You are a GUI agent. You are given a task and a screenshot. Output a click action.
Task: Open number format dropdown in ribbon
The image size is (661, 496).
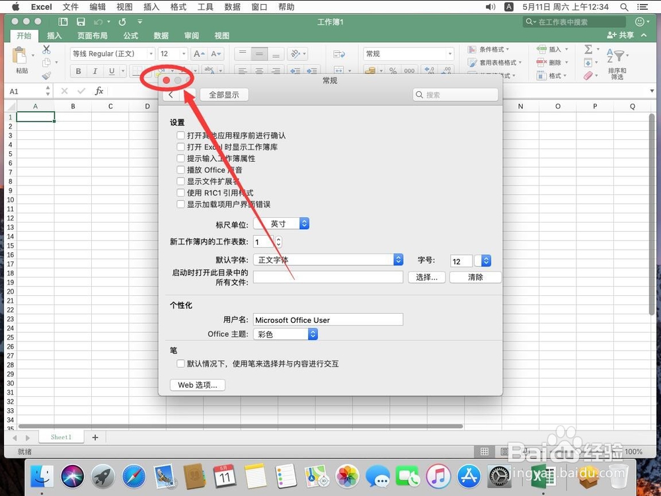tap(449, 54)
